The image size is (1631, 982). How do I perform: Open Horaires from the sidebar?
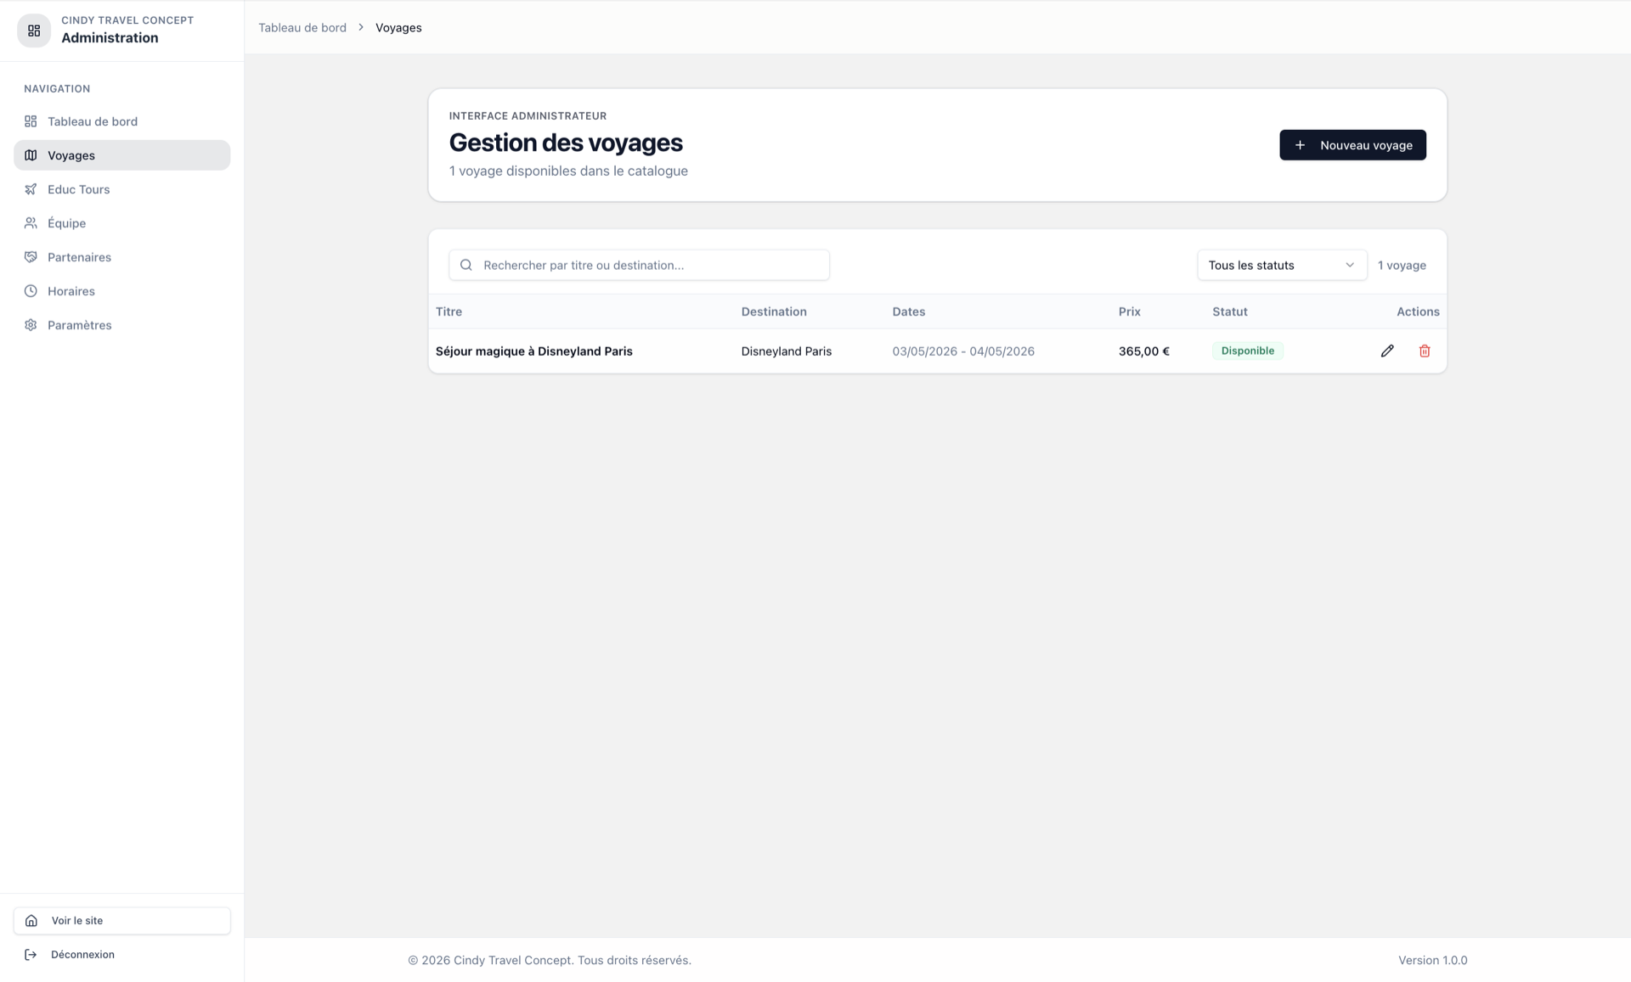pyautogui.click(x=121, y=291)
